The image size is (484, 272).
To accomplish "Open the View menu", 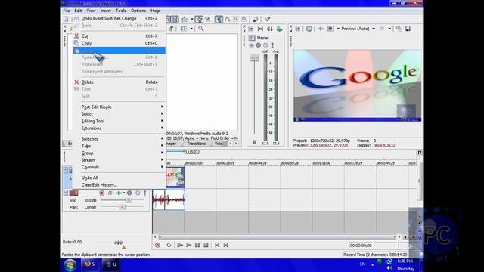I will point(91,11).
